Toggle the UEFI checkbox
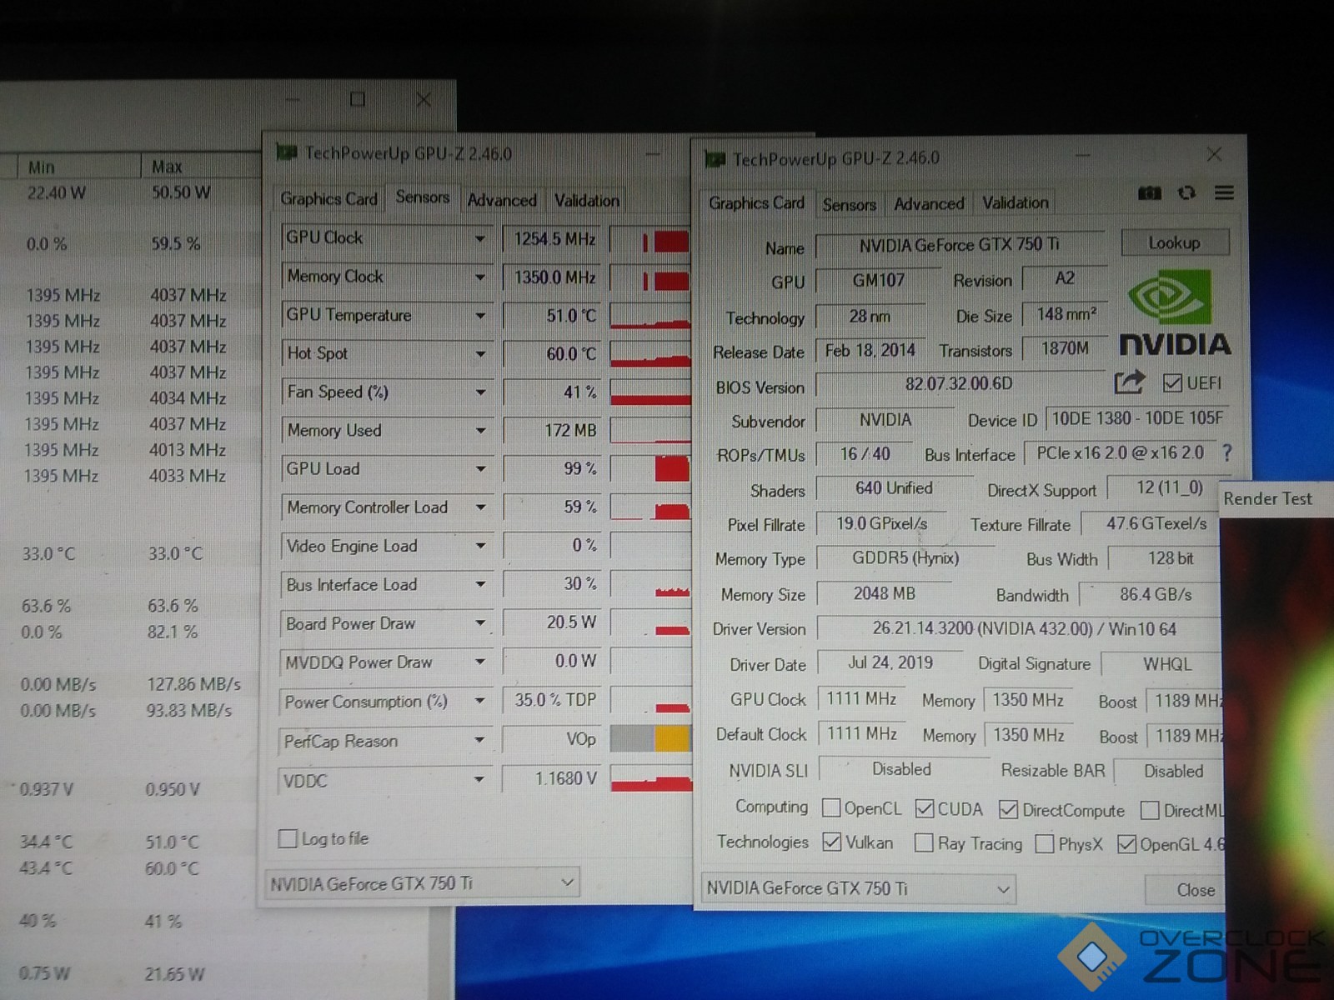 coord(1172,382)
